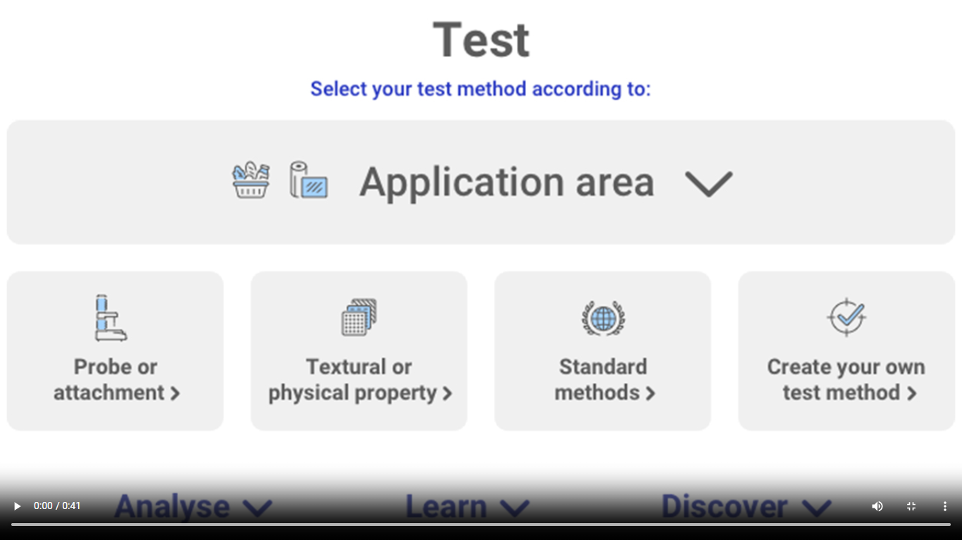Go to Standard methods
The image size is (962, 540).
tap(604, 380)
